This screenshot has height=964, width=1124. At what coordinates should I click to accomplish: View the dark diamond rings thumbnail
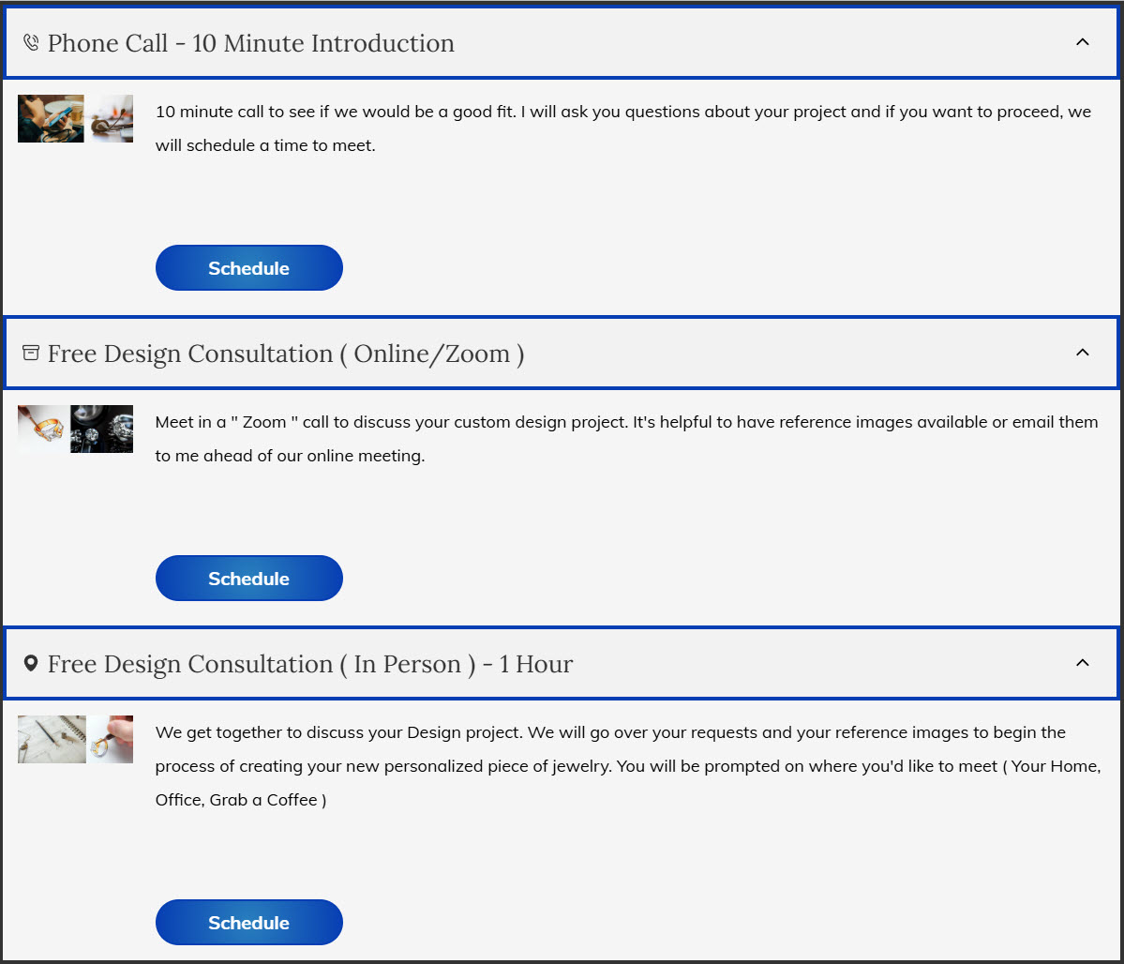[x=102, y=429]
